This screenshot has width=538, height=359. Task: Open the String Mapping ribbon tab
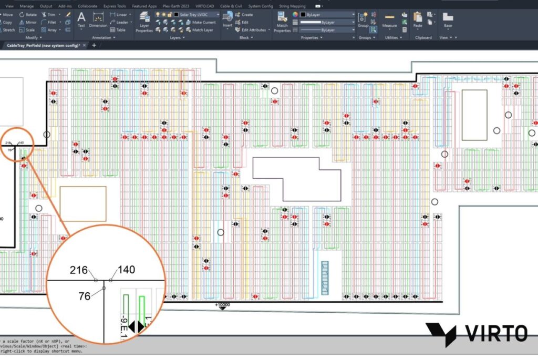pyautogui.click(x=292, y=6)
